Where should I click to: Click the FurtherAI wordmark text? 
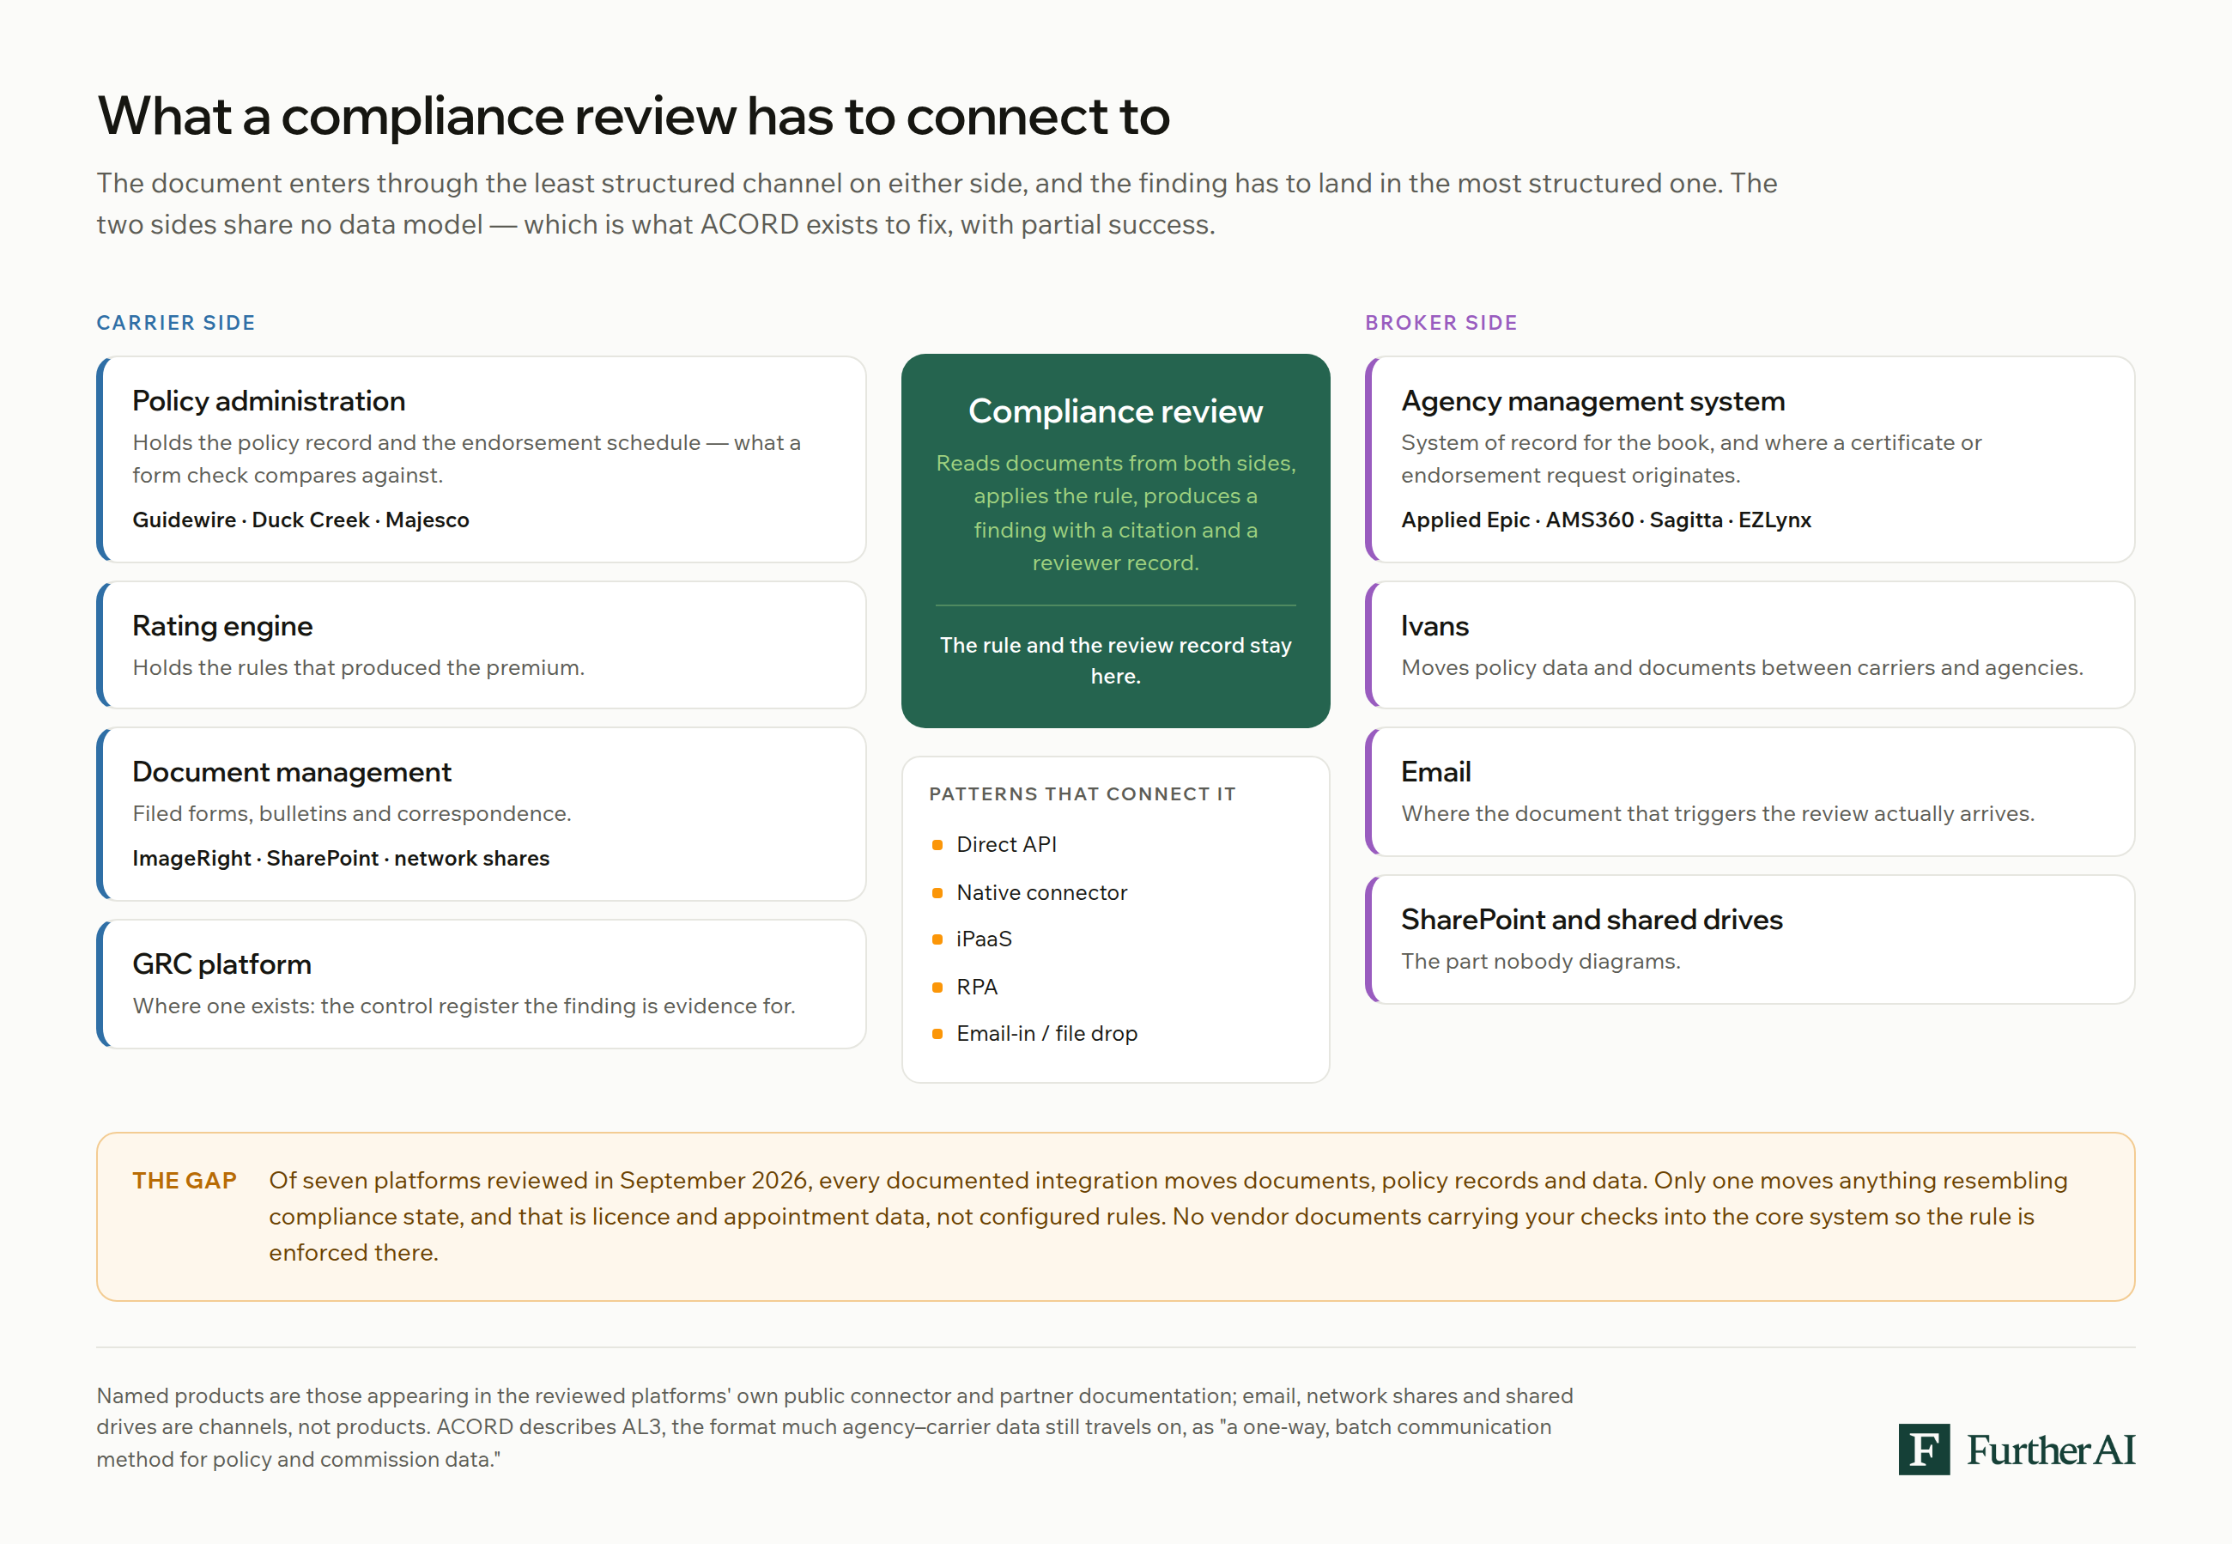(x=2050, y=1450)
